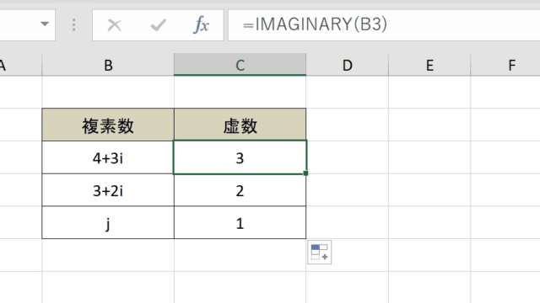
Task: Select column E header
Action: tap(429, 65)
